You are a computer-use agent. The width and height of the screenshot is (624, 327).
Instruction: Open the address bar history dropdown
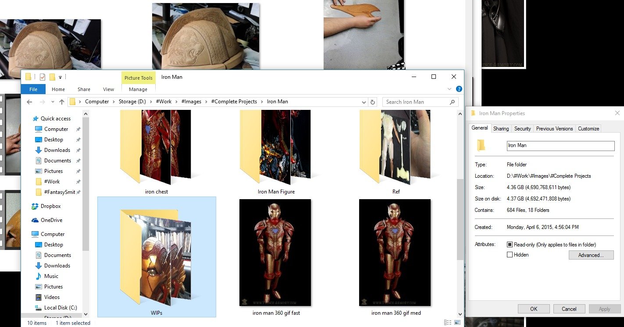point(364,102)
